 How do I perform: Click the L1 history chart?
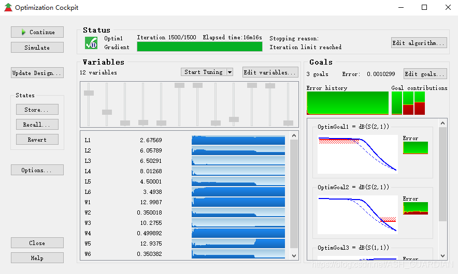click(x=238, y=140)
